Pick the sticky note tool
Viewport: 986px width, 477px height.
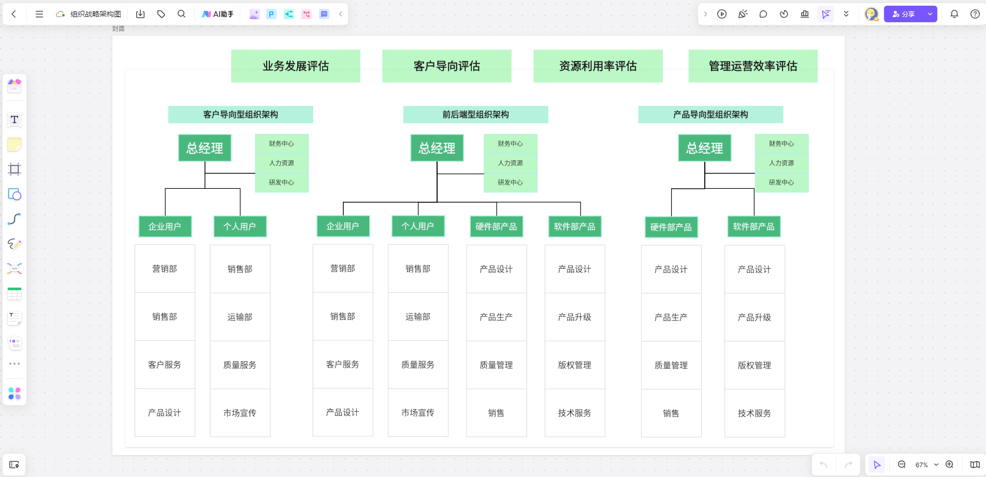coord(14,144)
